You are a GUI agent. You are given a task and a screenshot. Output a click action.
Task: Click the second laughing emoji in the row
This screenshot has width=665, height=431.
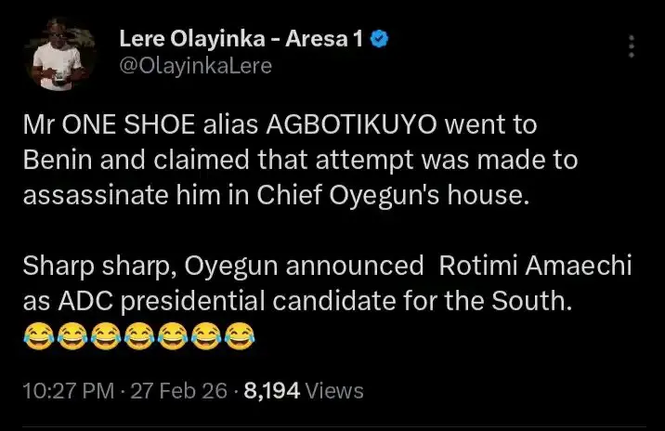pos(71,333)
